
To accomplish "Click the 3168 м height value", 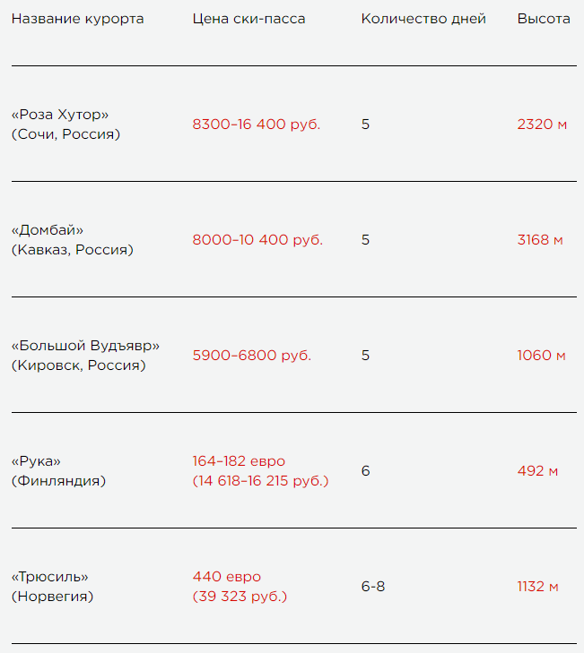I will tap(540, 239).
